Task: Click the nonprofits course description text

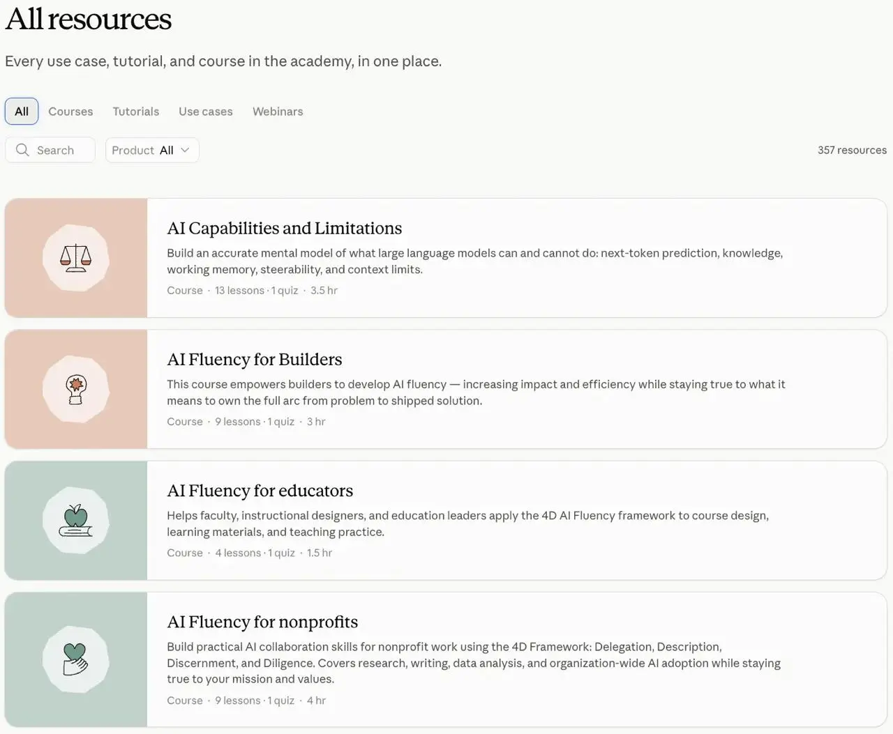Action: (x=474, y=663)
